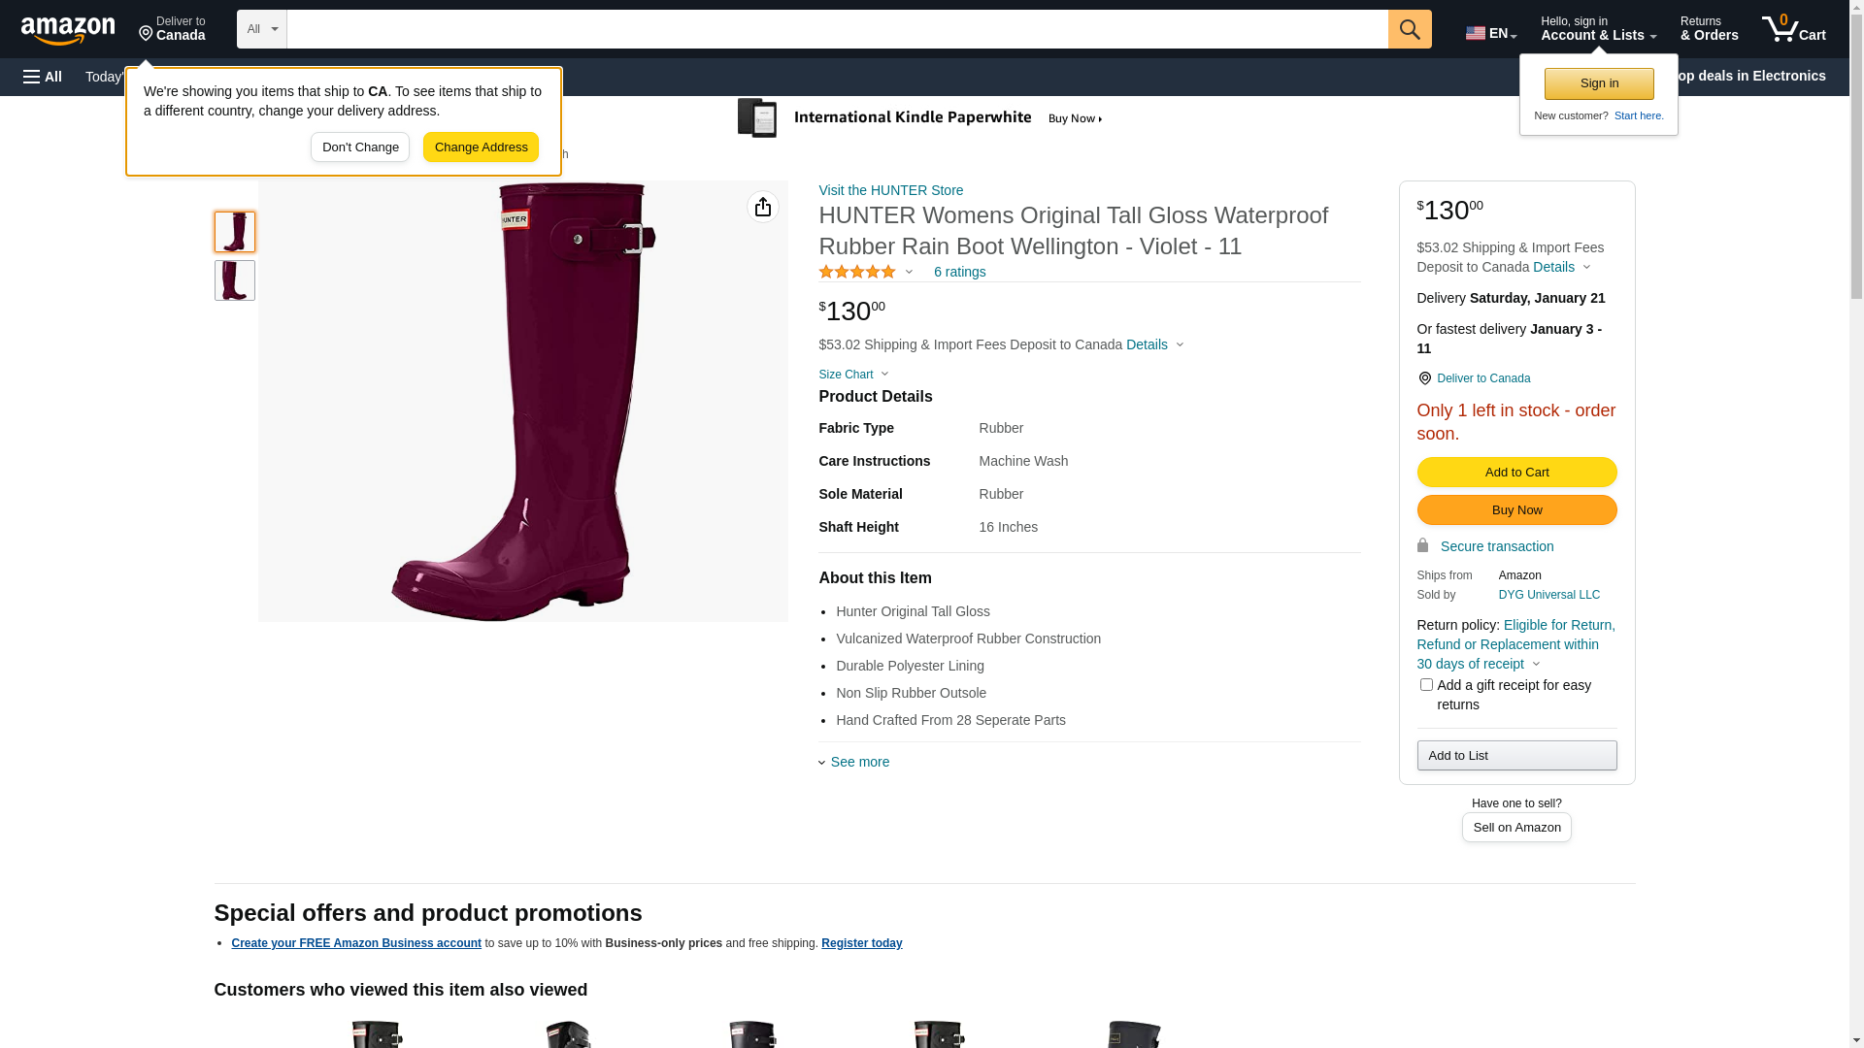Image resolution: width=1864 pixels, height=1048 pixels.
Task: Check the gift receipt checkbox
Action: point(1426,685)
